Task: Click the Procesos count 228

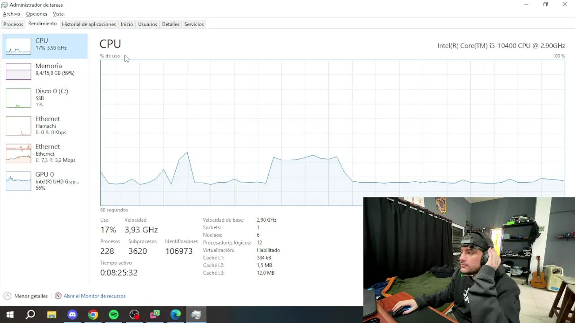Action: [x=107, y=251]
